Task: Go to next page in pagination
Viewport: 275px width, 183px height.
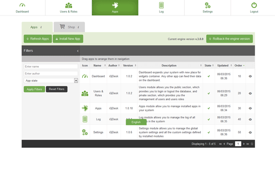Action: [243, 144]
